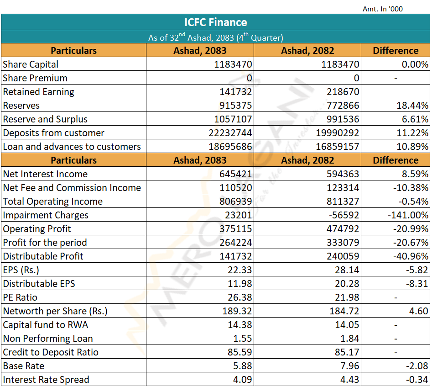
Task: Click the 'As of 32nd Ashad, 2083' subtitle
Action: 215,37
